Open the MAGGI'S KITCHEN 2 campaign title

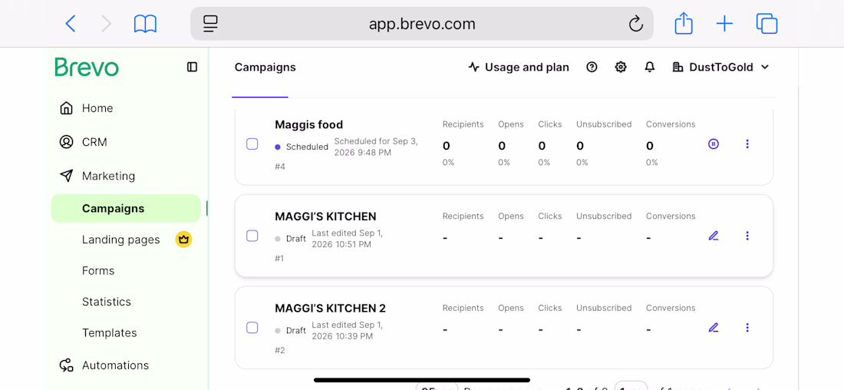click(x=331, y=309)
